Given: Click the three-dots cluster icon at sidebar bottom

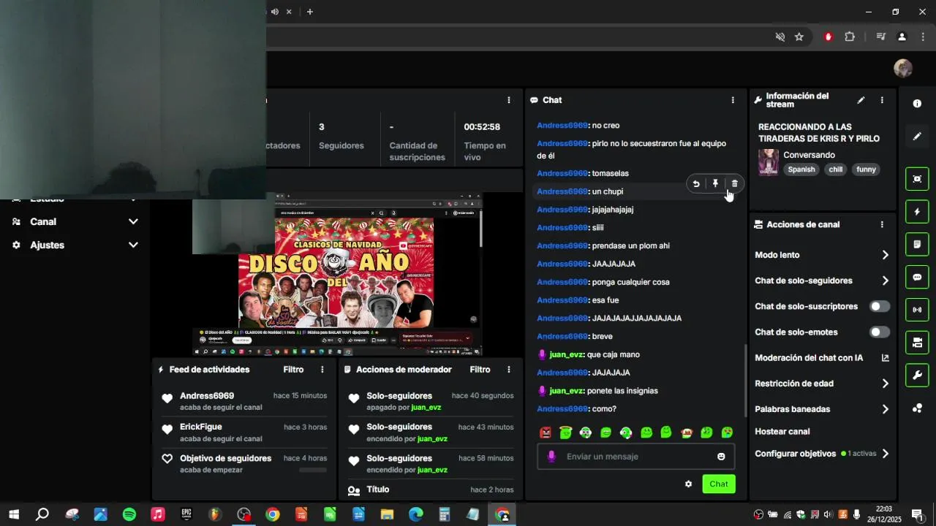Looking at the screenshot, I should [917, 408].
